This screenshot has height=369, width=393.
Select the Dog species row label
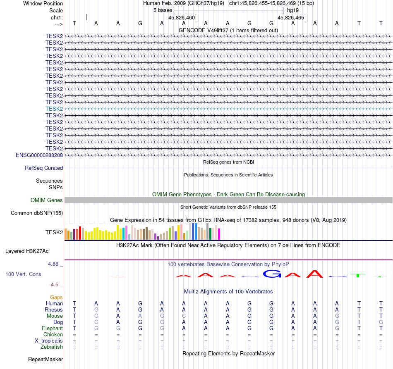click(x=58, y=322)
